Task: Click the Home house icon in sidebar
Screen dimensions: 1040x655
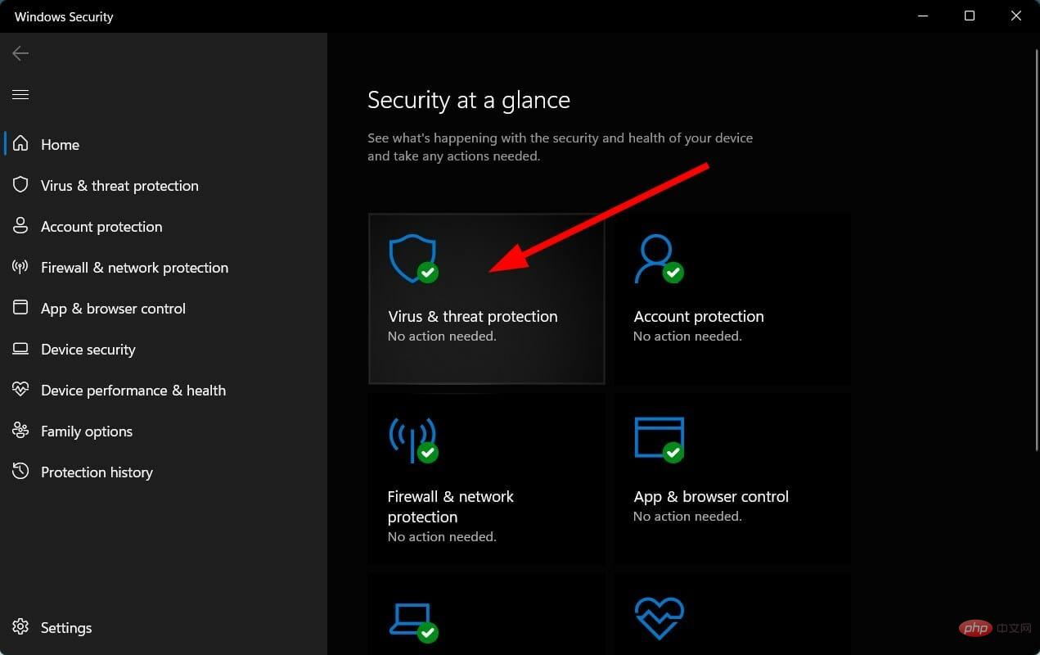Action: (x=20, y=144)
